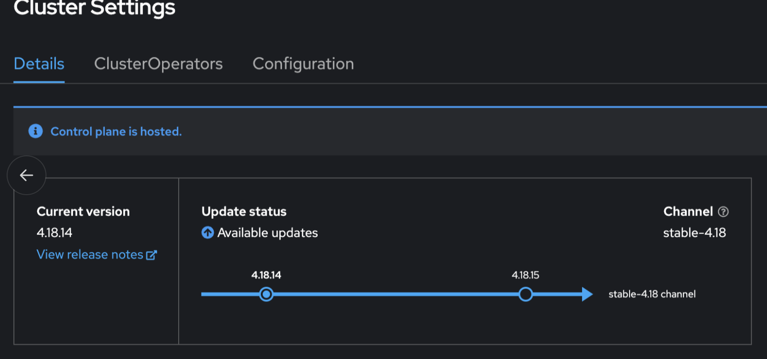
Task: Click the 4.18.15 label above the update node
Action: 525,275
